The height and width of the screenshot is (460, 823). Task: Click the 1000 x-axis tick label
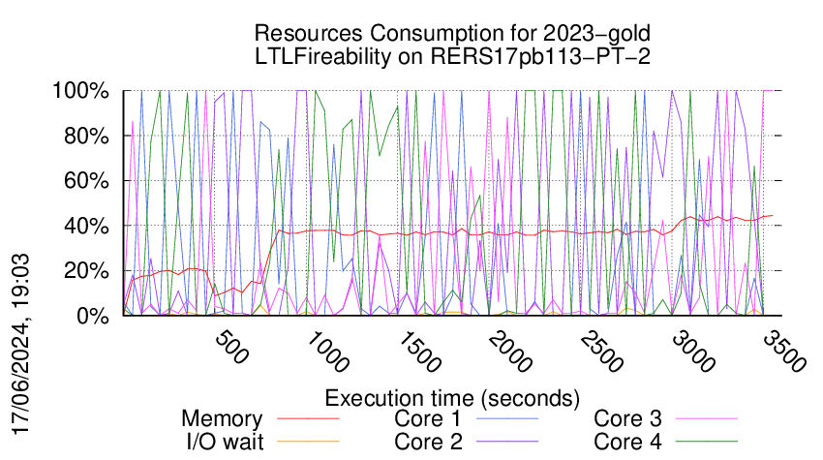click(x=326, y=352)
